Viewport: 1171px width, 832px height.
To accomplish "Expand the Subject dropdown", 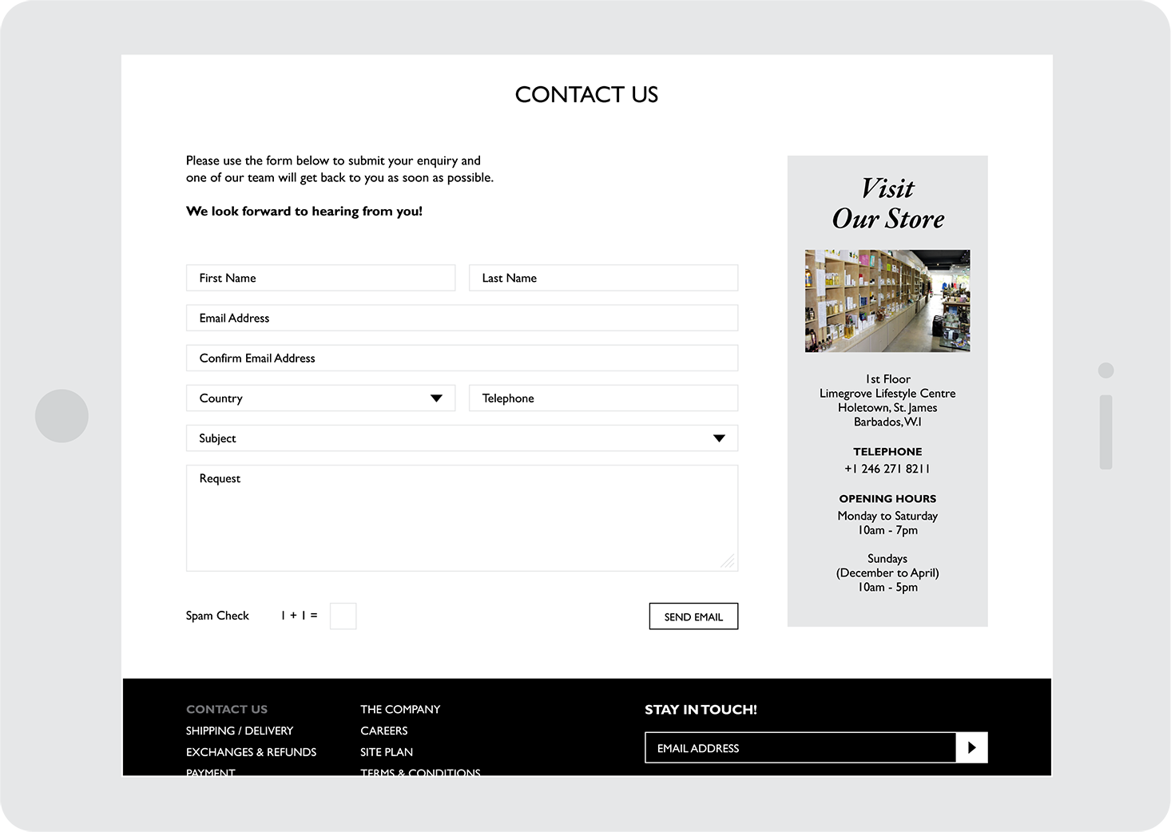I will point(462,438).
